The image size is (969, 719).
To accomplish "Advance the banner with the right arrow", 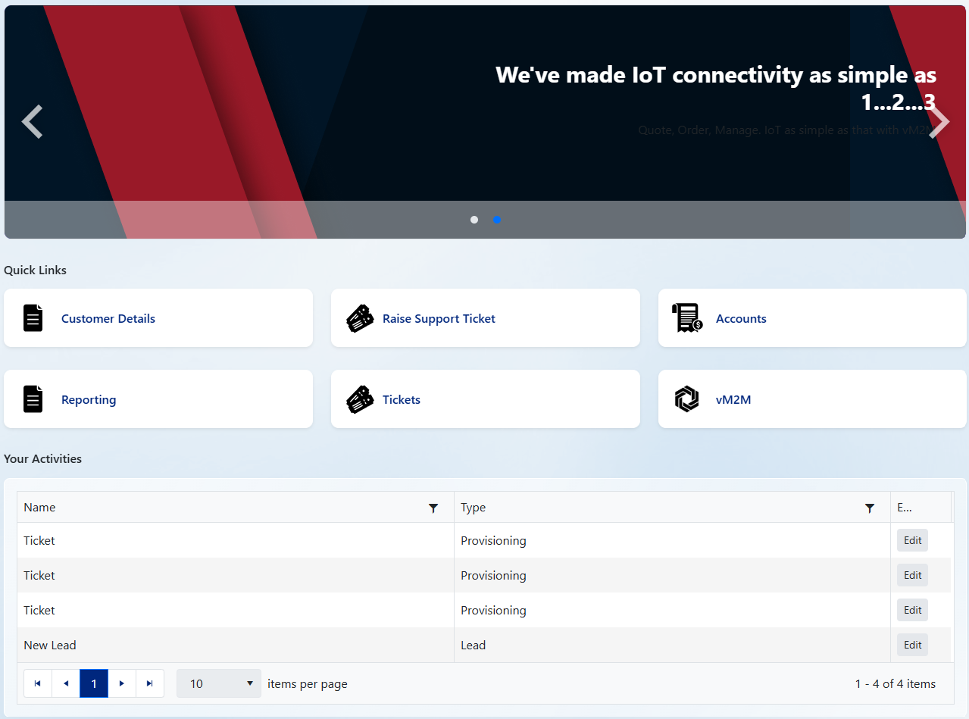I will point(938,121).
